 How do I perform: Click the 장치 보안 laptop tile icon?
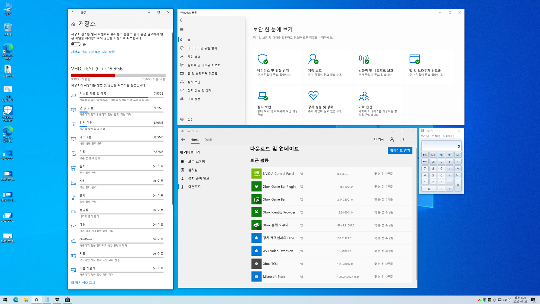pos(262,96)
